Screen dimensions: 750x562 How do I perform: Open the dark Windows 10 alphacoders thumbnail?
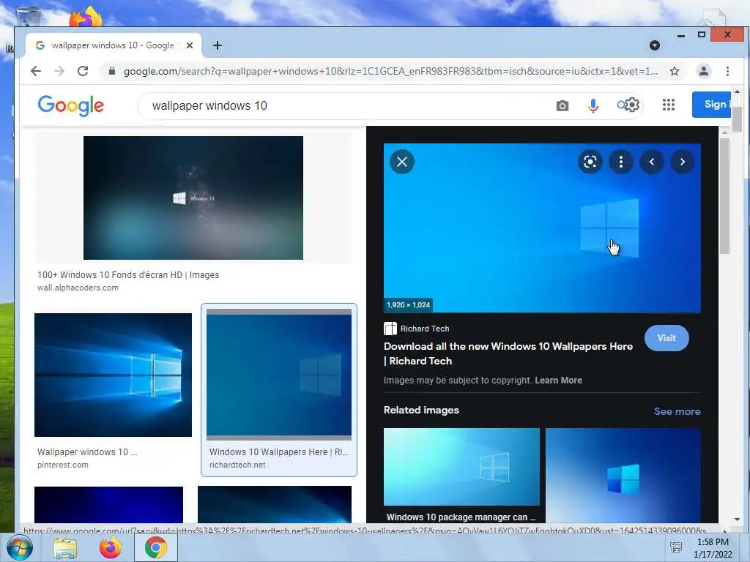tap(193, 198)
